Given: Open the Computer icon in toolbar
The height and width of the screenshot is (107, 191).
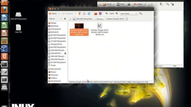Looking at the screenshot, I should 100,13.
